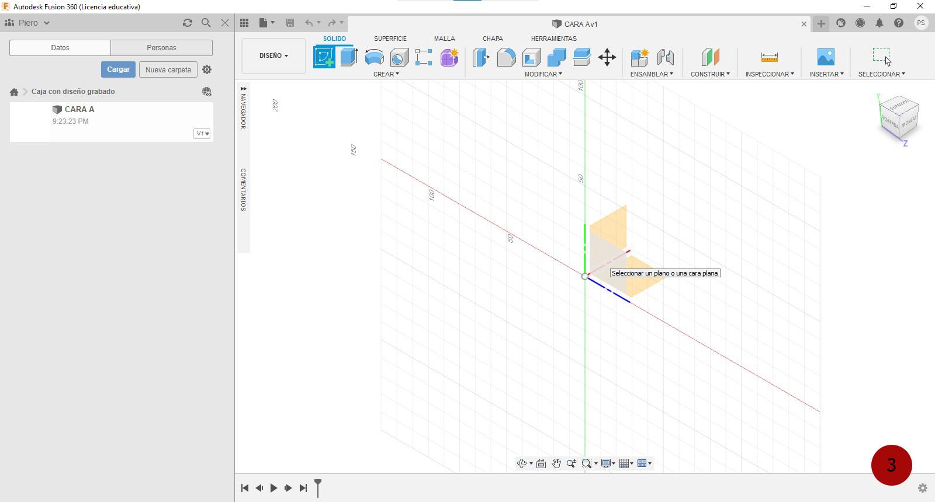The image size is (935, 502).
Task: Add a new design tab
Action: pyautogui.click(x=821, y=23)
